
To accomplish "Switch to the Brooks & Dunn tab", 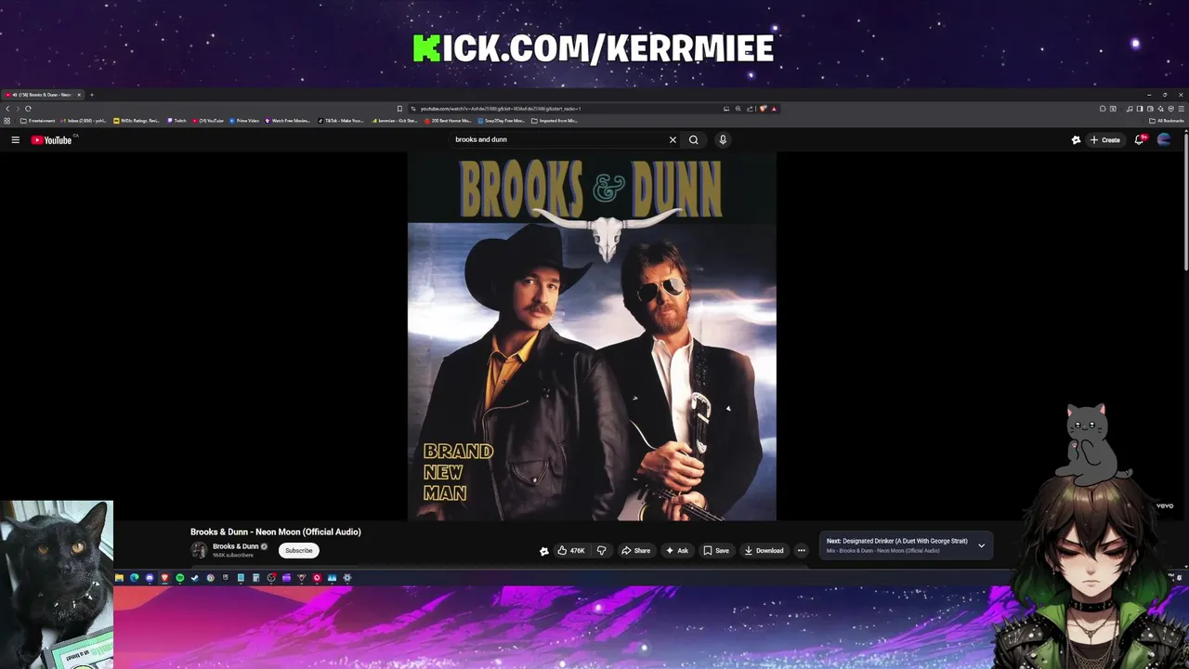I will [x=41, y=95].
